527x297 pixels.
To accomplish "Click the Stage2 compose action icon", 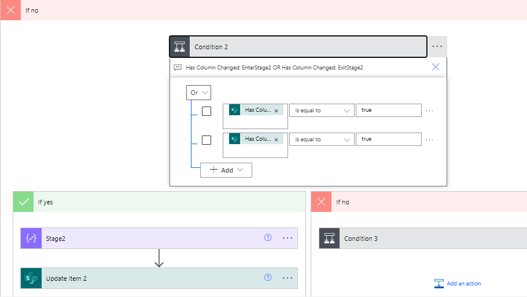I will [x=31, y=238].
